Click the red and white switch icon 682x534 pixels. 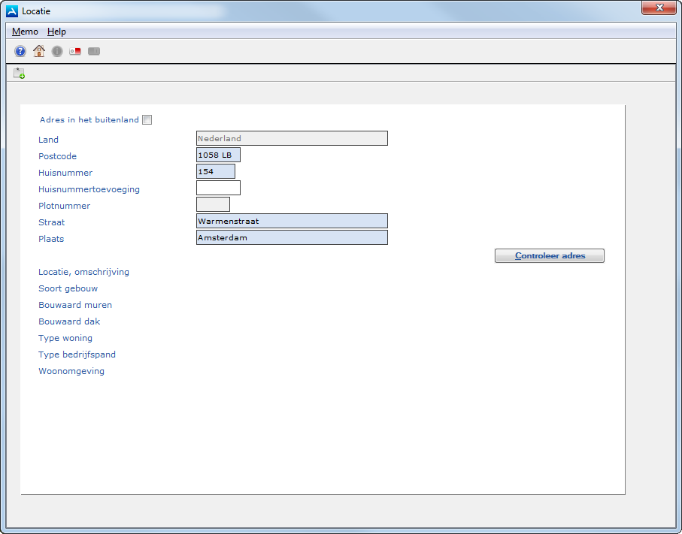point(75,51)
